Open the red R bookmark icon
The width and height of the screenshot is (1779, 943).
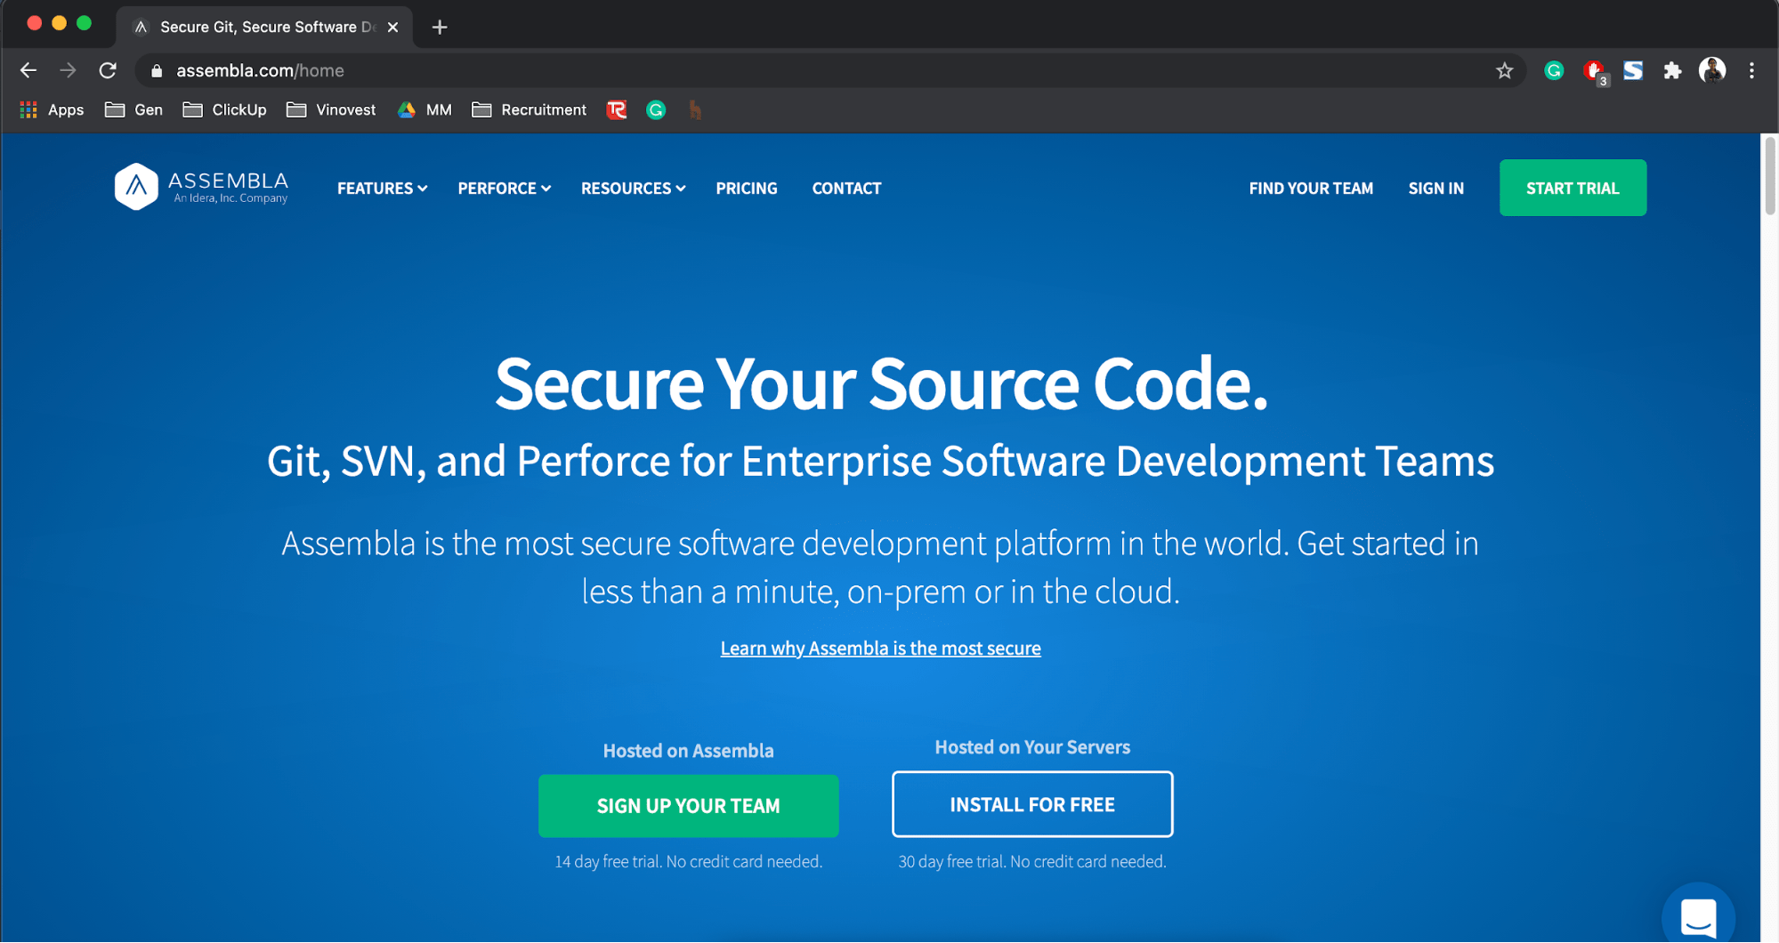point(617,109)
